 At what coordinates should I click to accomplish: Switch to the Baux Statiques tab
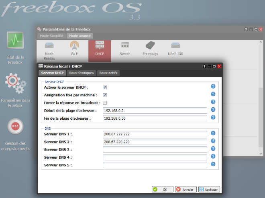(x=82, y=73)
